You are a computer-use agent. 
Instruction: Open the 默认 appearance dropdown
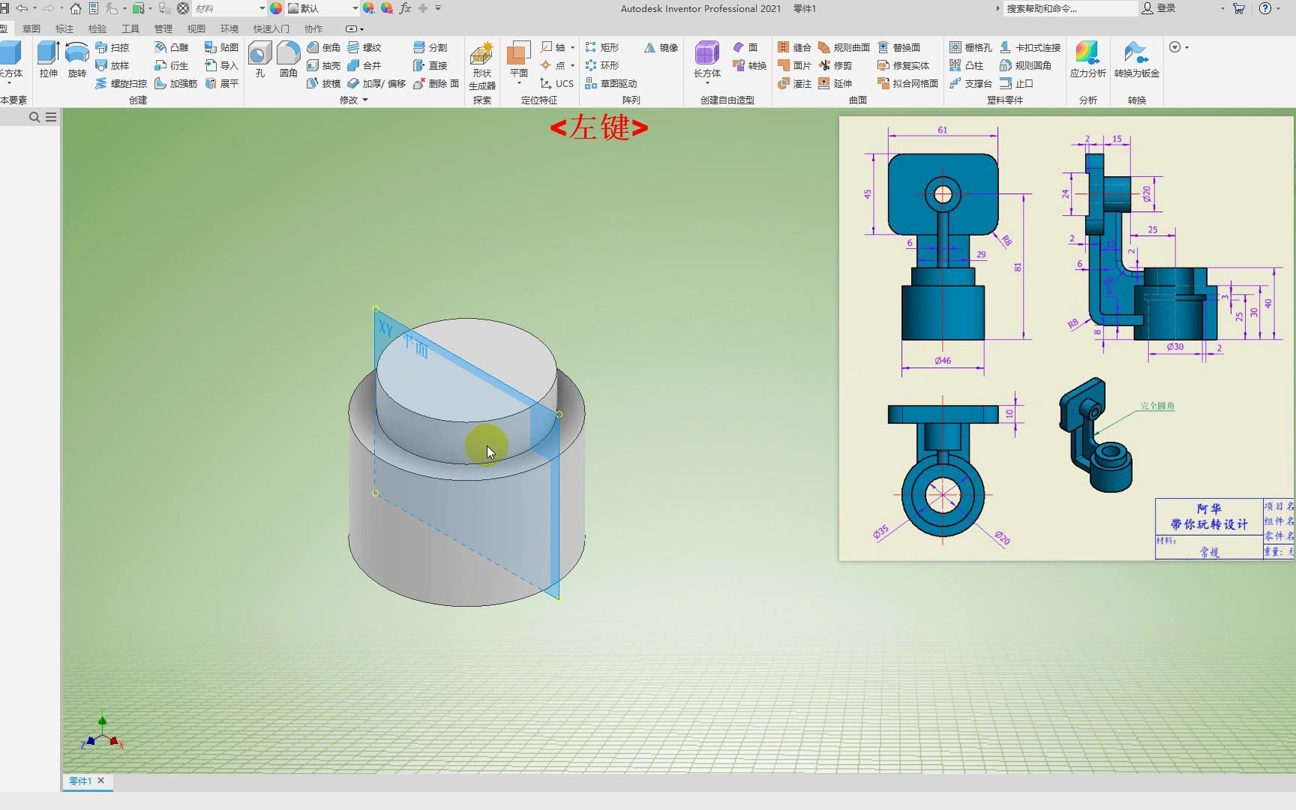[x=355, y=8]
